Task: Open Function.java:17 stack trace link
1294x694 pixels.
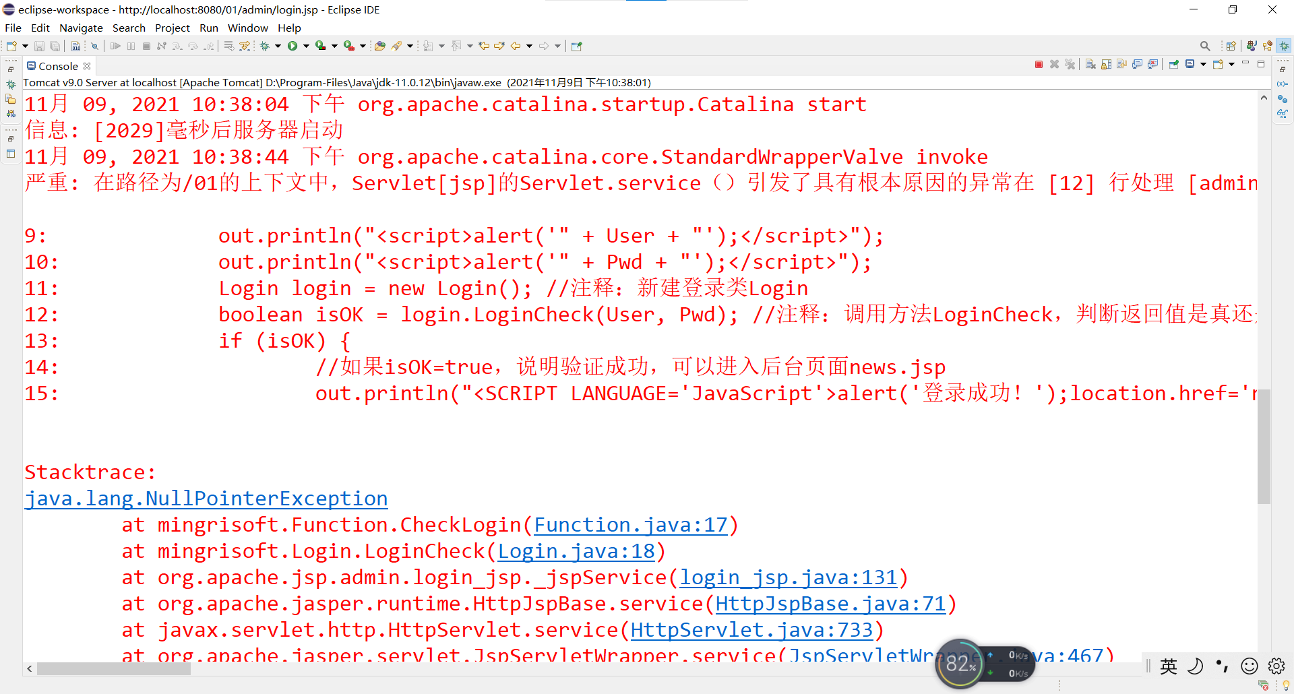Action: [631, 525]
